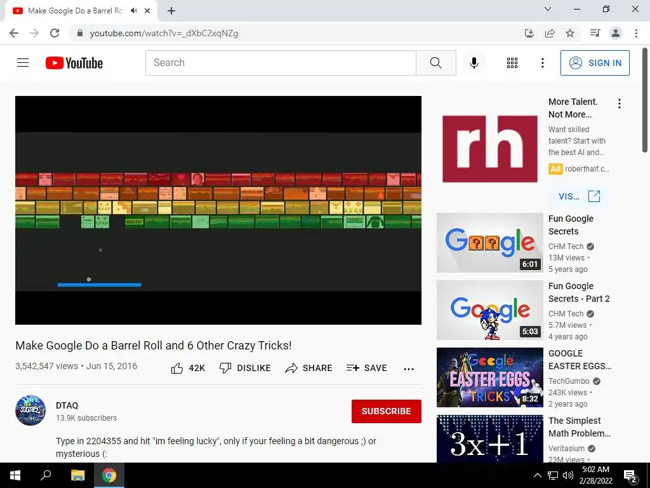650x488 pixels.
Task: Click the SIGN IN button
Action: (x=595, y=63)
